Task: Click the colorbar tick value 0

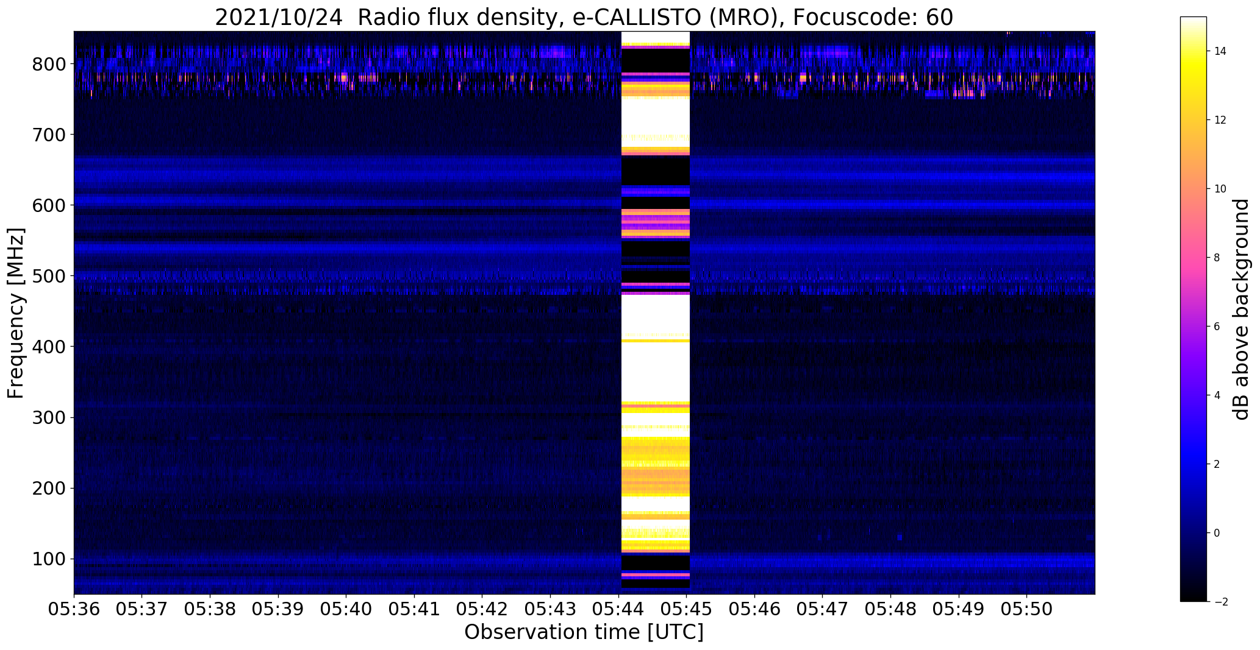Action: click(1217, 533)
